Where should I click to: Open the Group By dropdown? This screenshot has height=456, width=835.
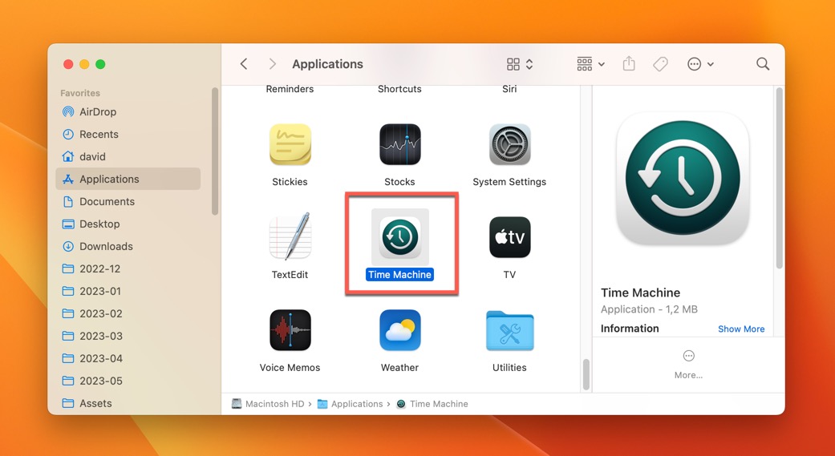(x=590, y=64)
